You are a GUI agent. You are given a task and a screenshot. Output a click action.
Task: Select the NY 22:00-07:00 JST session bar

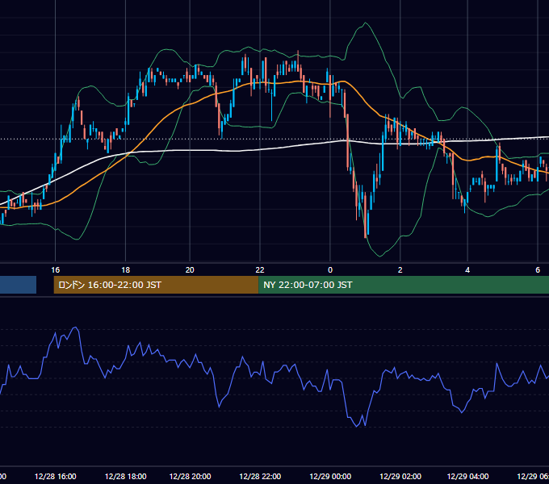pyautogui.click(x=404, y=285)
